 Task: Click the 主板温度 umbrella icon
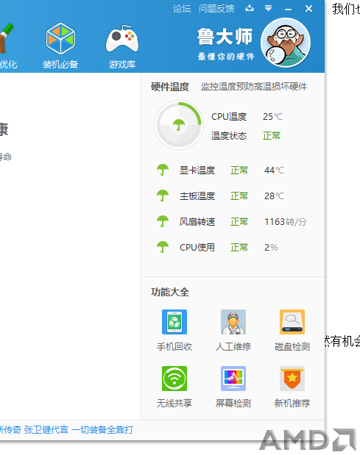pyautogui.click(x=163, y=196)
